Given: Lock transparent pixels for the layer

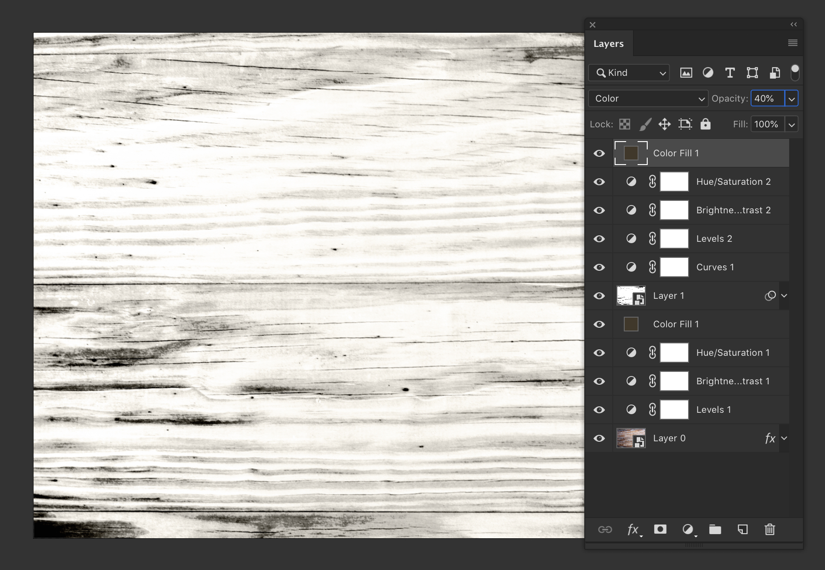Looking at the screenshot, I should click(624, 124).
